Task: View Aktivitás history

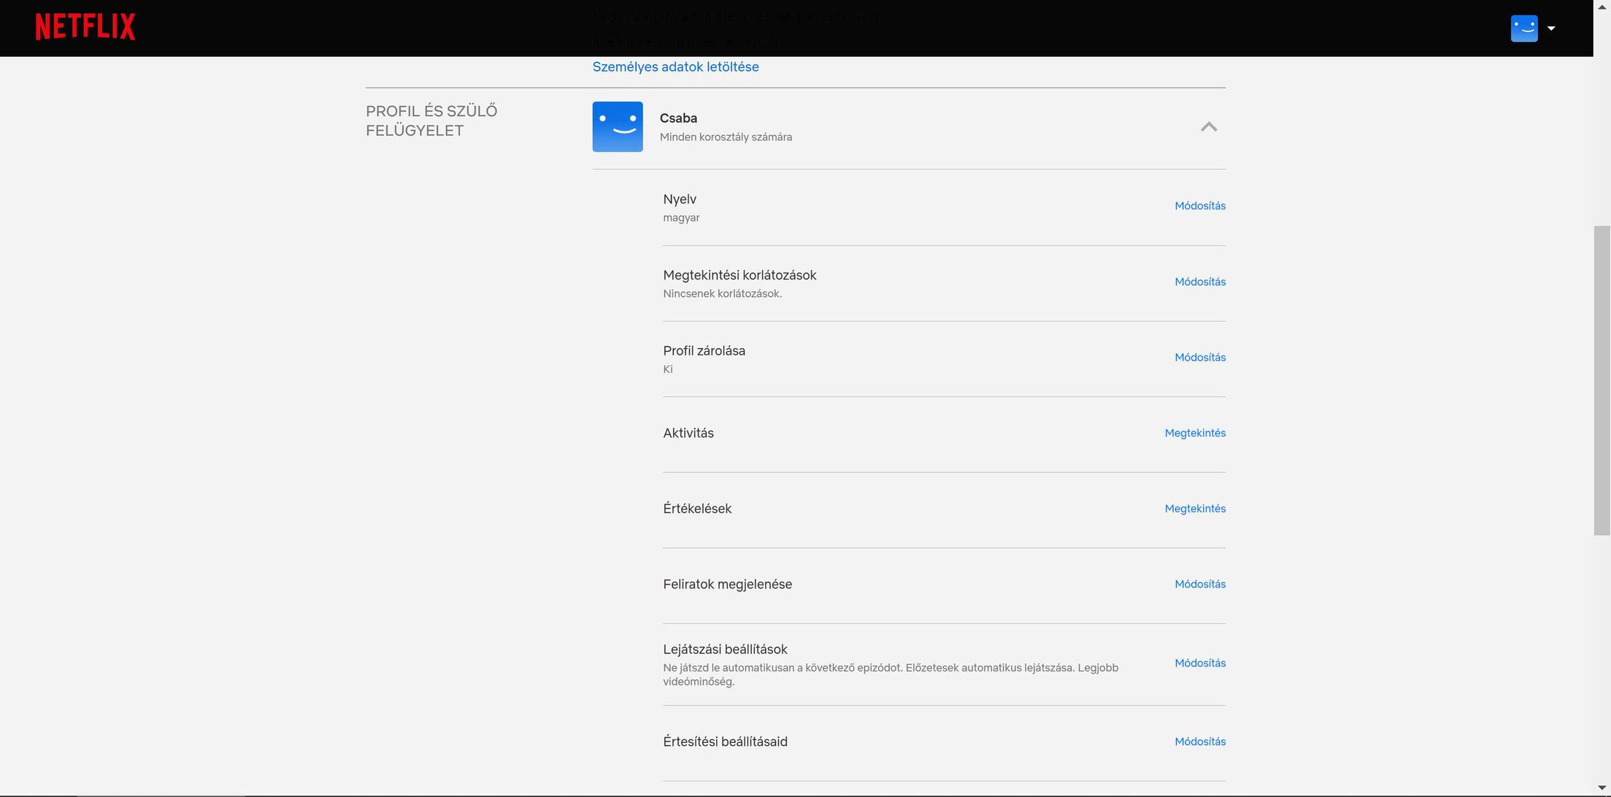Action: click(1194, 434)
